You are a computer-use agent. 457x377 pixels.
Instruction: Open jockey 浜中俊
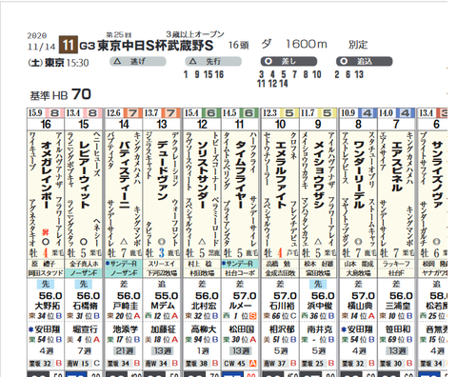tap(320, 306)
